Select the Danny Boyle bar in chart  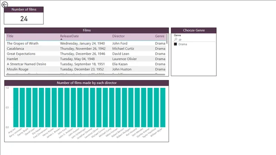pos(28,107)
